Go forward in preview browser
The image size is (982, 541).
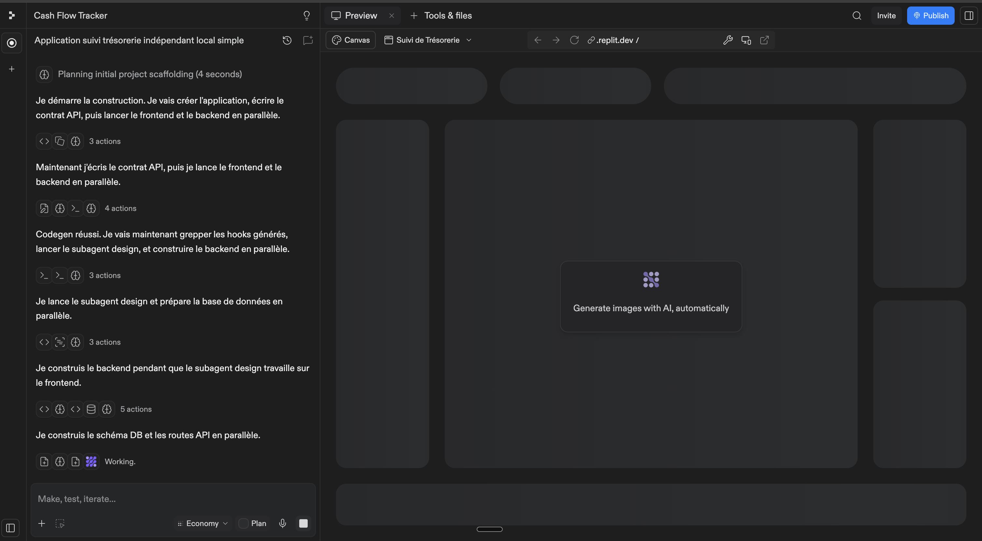556,40
